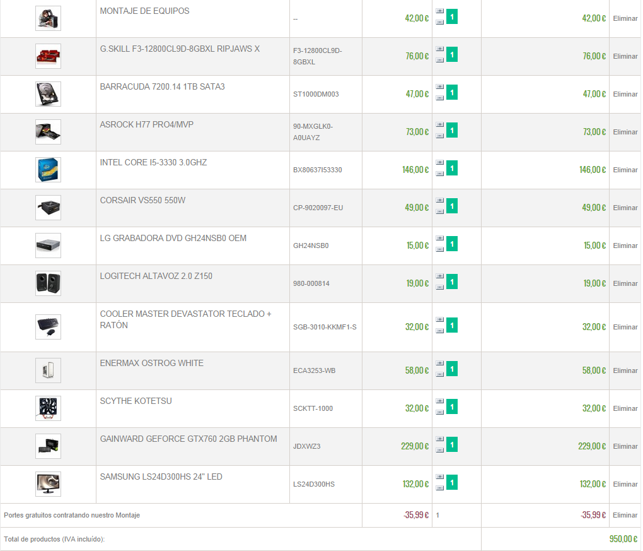The image size is (643, 551).
Task: Remove SCYTHE KOTETSU via Eliminar
Action: [x=625, y=408]
